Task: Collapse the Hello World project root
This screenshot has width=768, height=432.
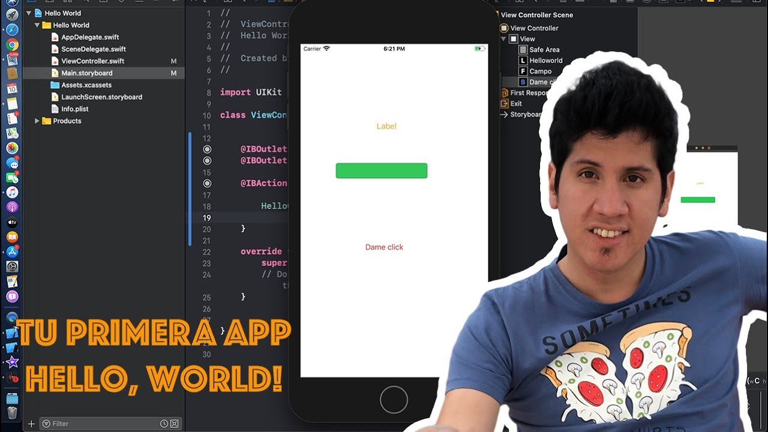Action: tap(29, 13)
